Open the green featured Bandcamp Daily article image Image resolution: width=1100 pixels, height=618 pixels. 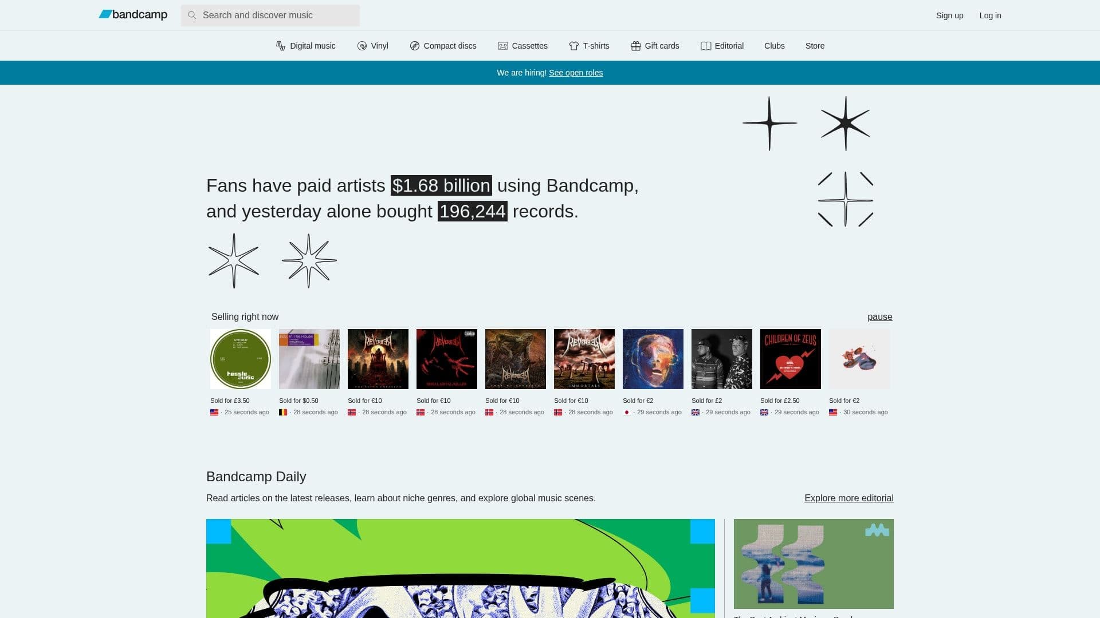pyautogui.click(x=460, y=568)
